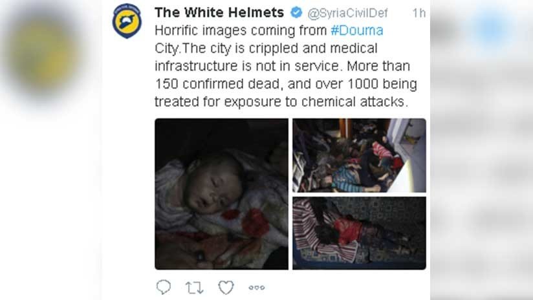Select the 'chemical attacks' text
Viewport: 533px width, 300px height.
coord(355,102)
